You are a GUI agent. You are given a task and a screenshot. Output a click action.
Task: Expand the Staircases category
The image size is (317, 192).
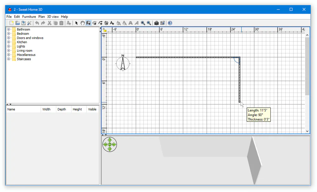pos(8,59)
